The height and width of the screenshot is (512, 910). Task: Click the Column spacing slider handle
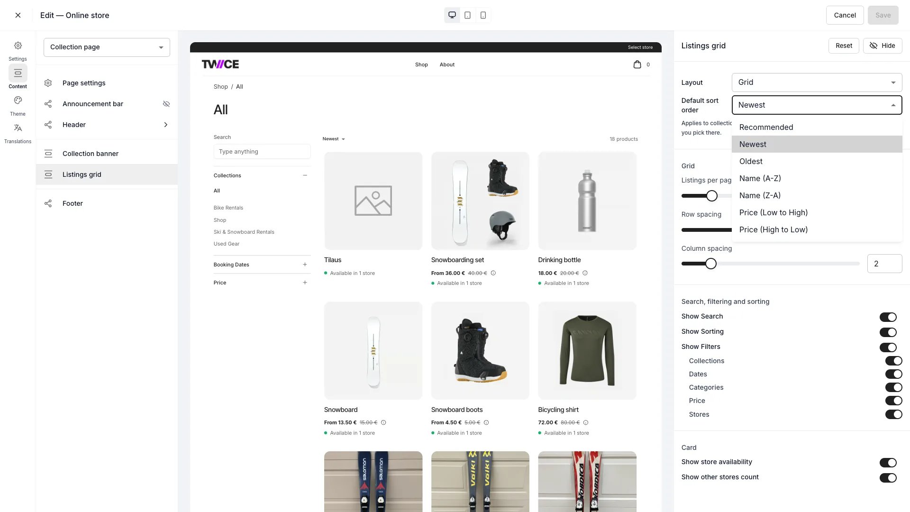click(x=710, y=264)
